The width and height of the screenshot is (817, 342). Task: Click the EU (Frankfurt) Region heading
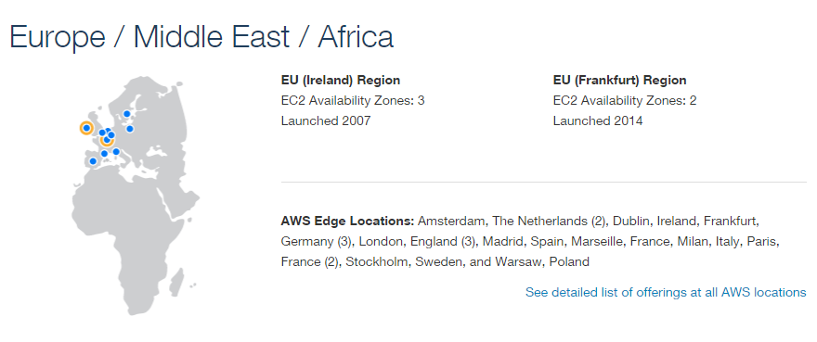619,80
